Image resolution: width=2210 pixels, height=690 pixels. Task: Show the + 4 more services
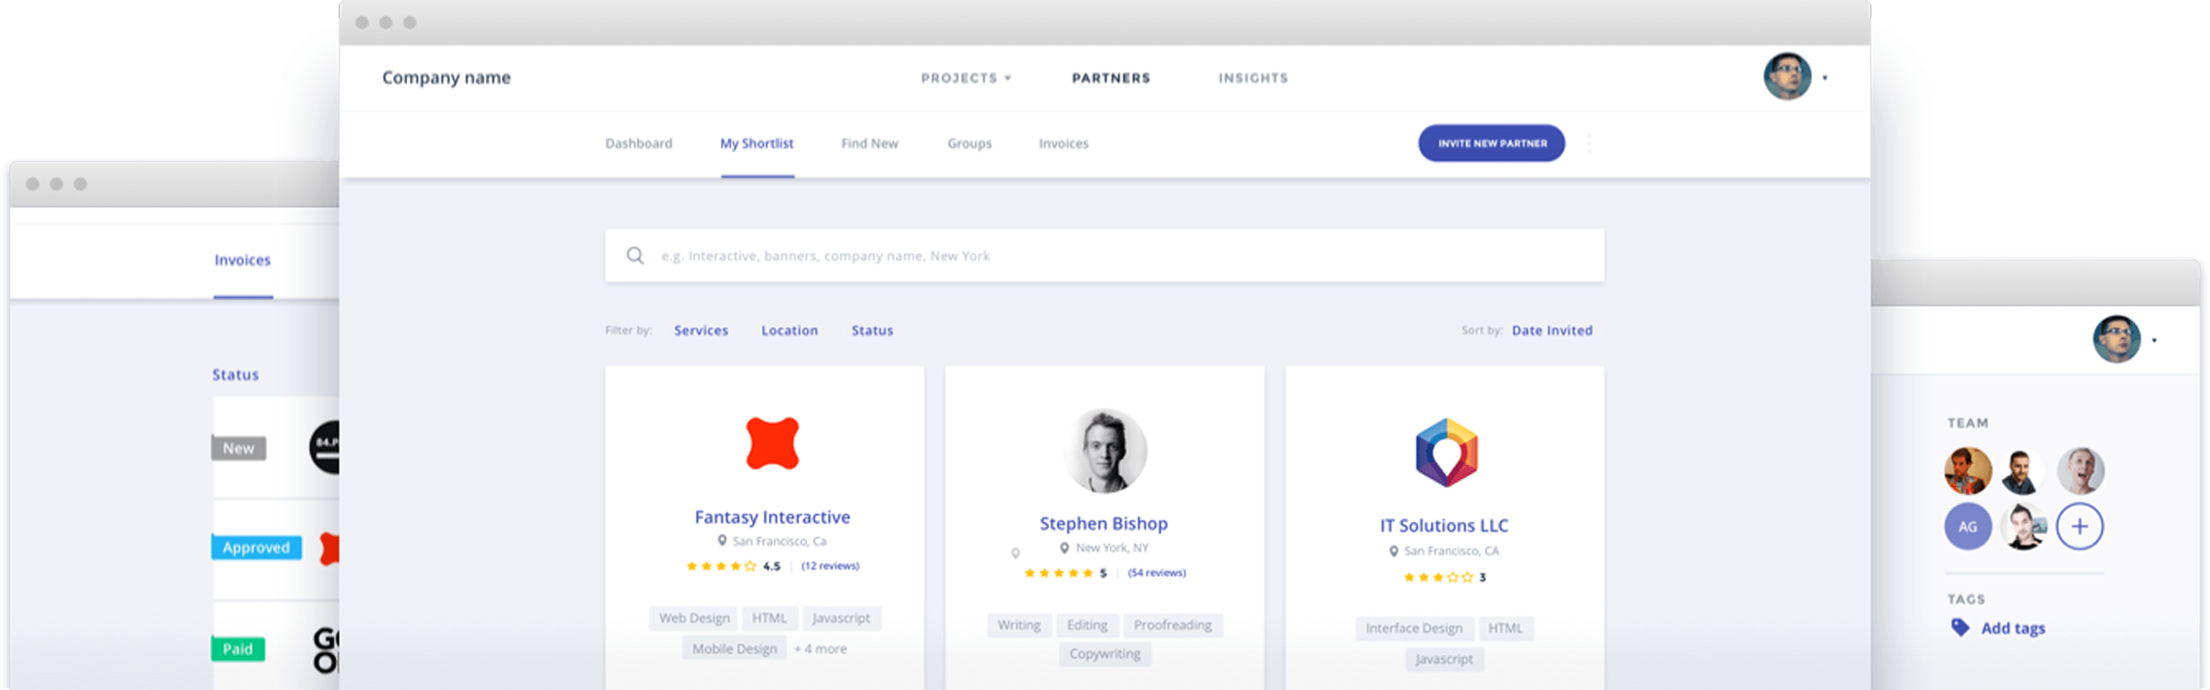tap(820, 649)
